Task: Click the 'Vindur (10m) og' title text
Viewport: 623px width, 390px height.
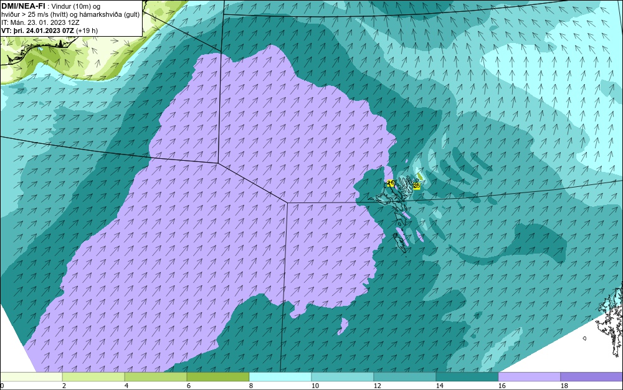Action: (76, 6)
